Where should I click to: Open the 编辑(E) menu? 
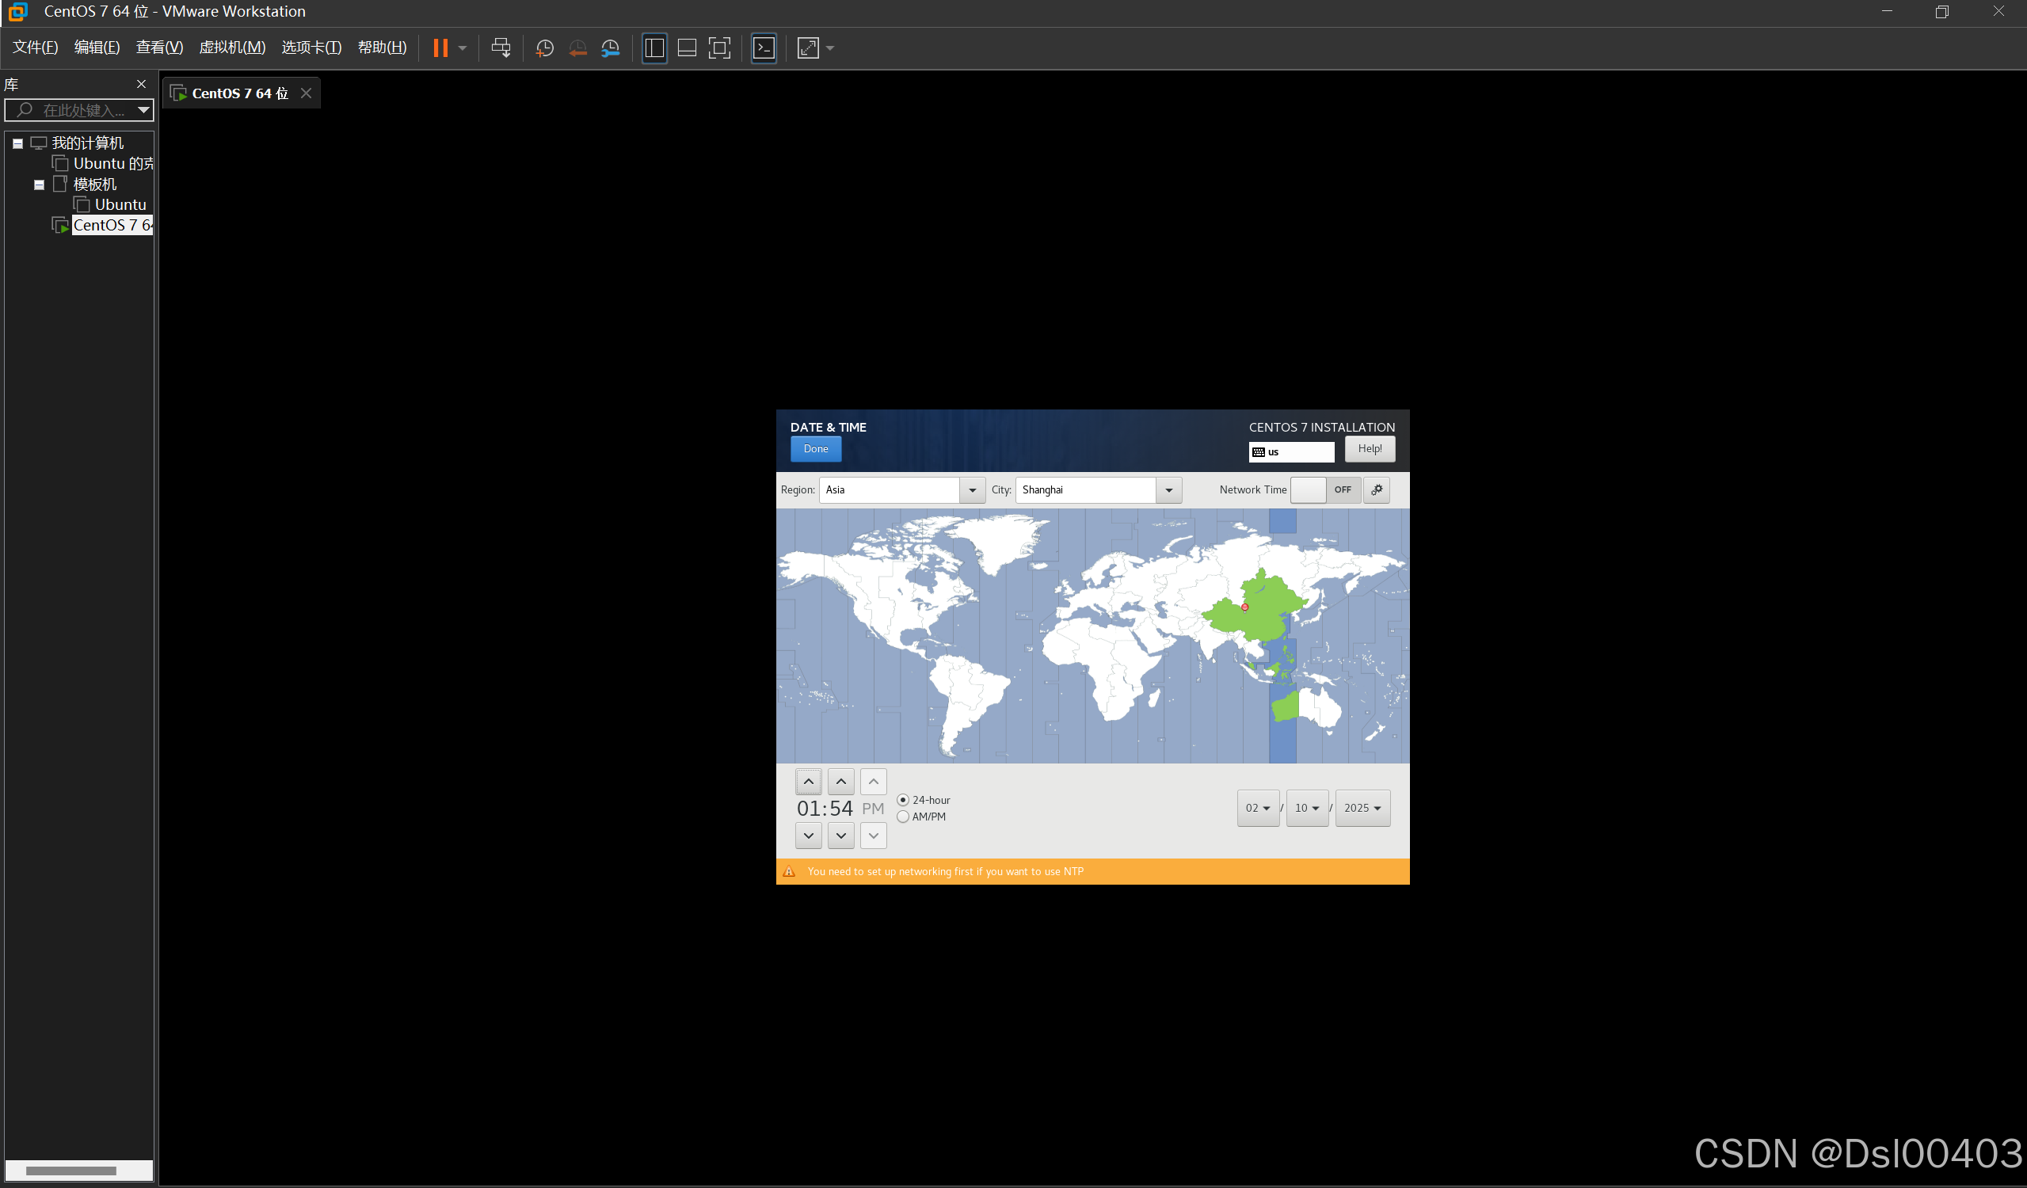pos(97,48)
